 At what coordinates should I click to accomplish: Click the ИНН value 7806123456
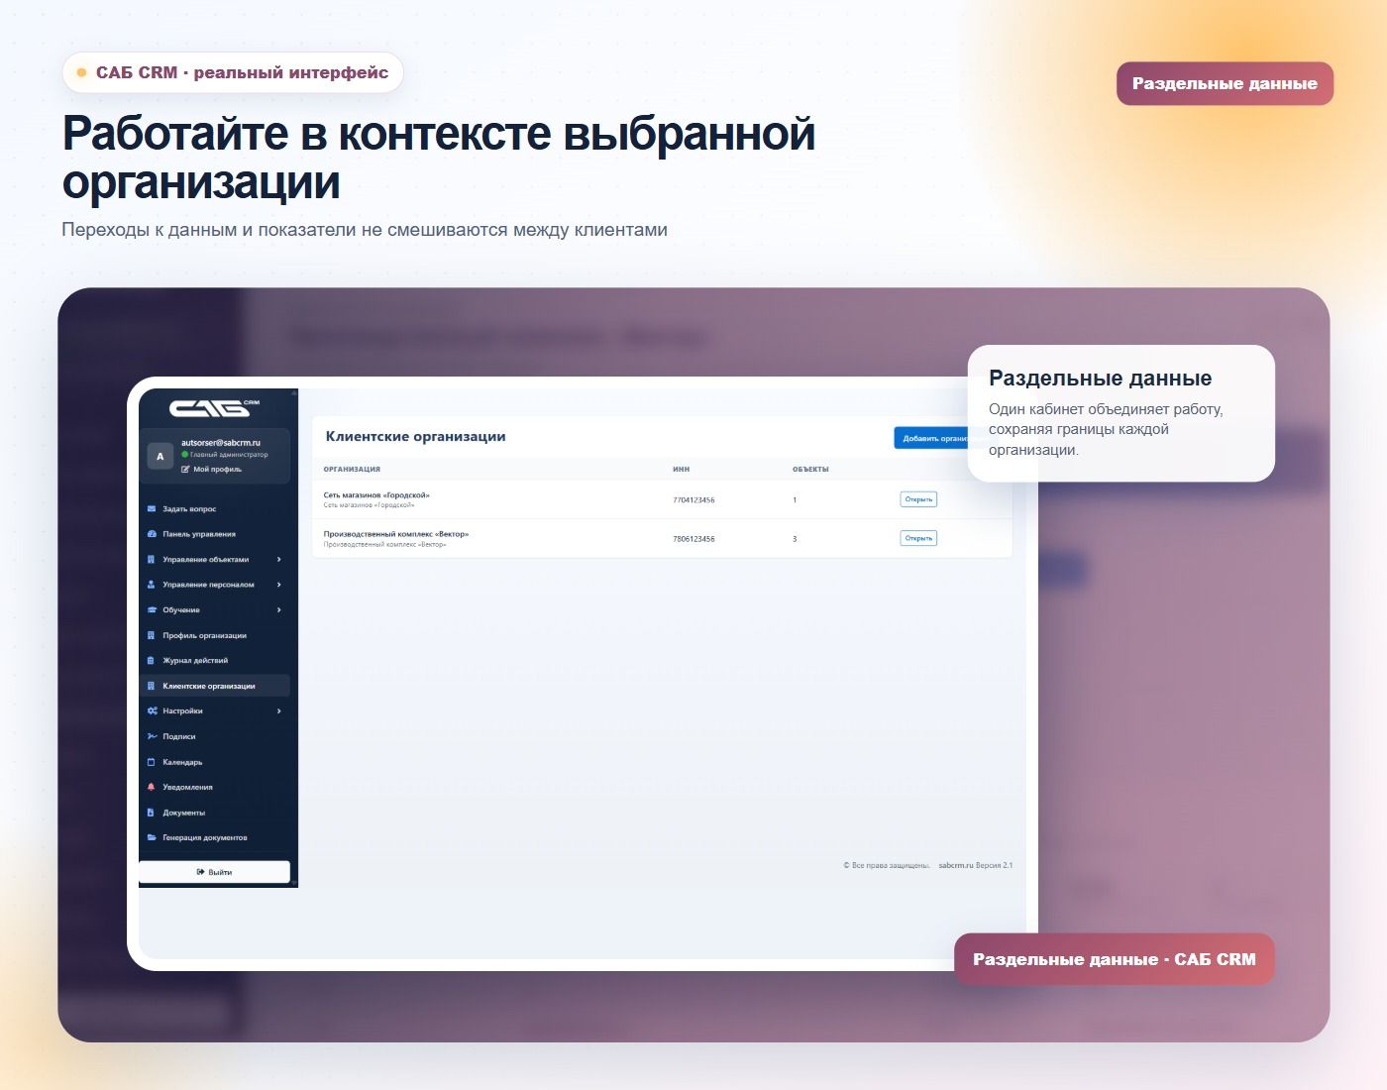[693, 539]
